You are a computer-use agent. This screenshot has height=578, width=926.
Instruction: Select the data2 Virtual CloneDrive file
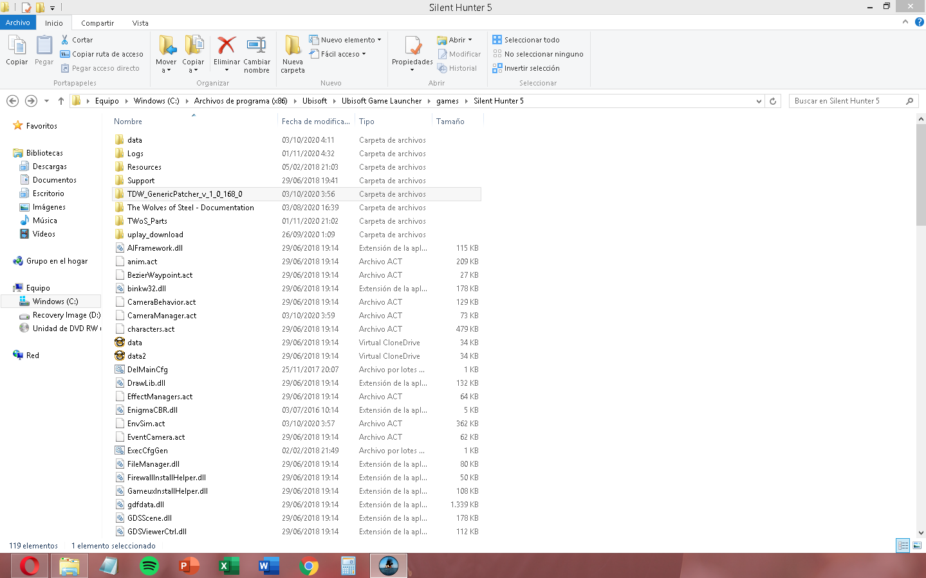(x=296, y=356)
